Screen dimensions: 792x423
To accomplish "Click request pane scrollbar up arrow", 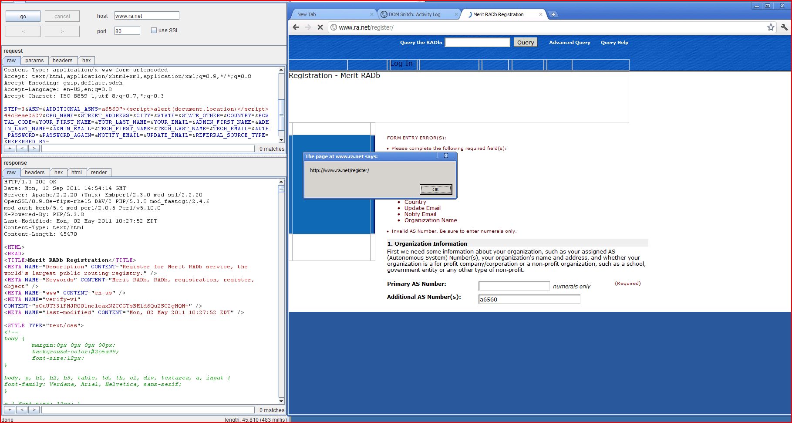I will 281,70.
